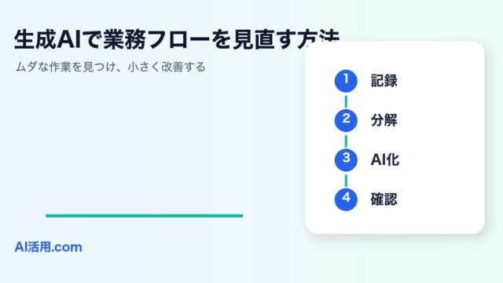Click the blue step 1 circle
The height and width of the screenshot is (283, 503).
point(346,81)
